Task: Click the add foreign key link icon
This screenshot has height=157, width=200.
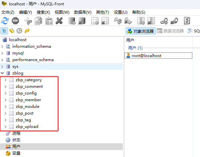Action: coord(164,21)
